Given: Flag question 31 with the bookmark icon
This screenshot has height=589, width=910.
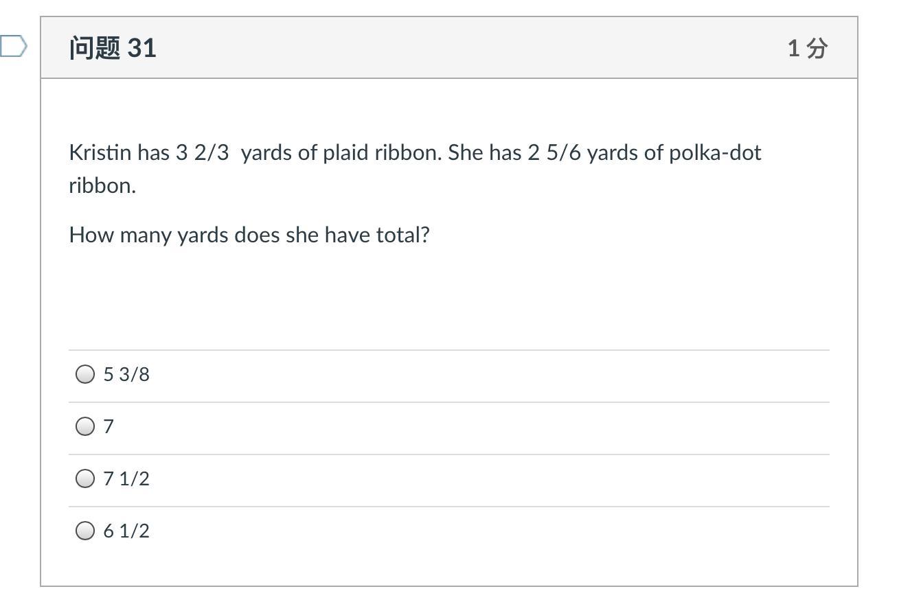Looking at the screenshot, I should tap(12, 47).
